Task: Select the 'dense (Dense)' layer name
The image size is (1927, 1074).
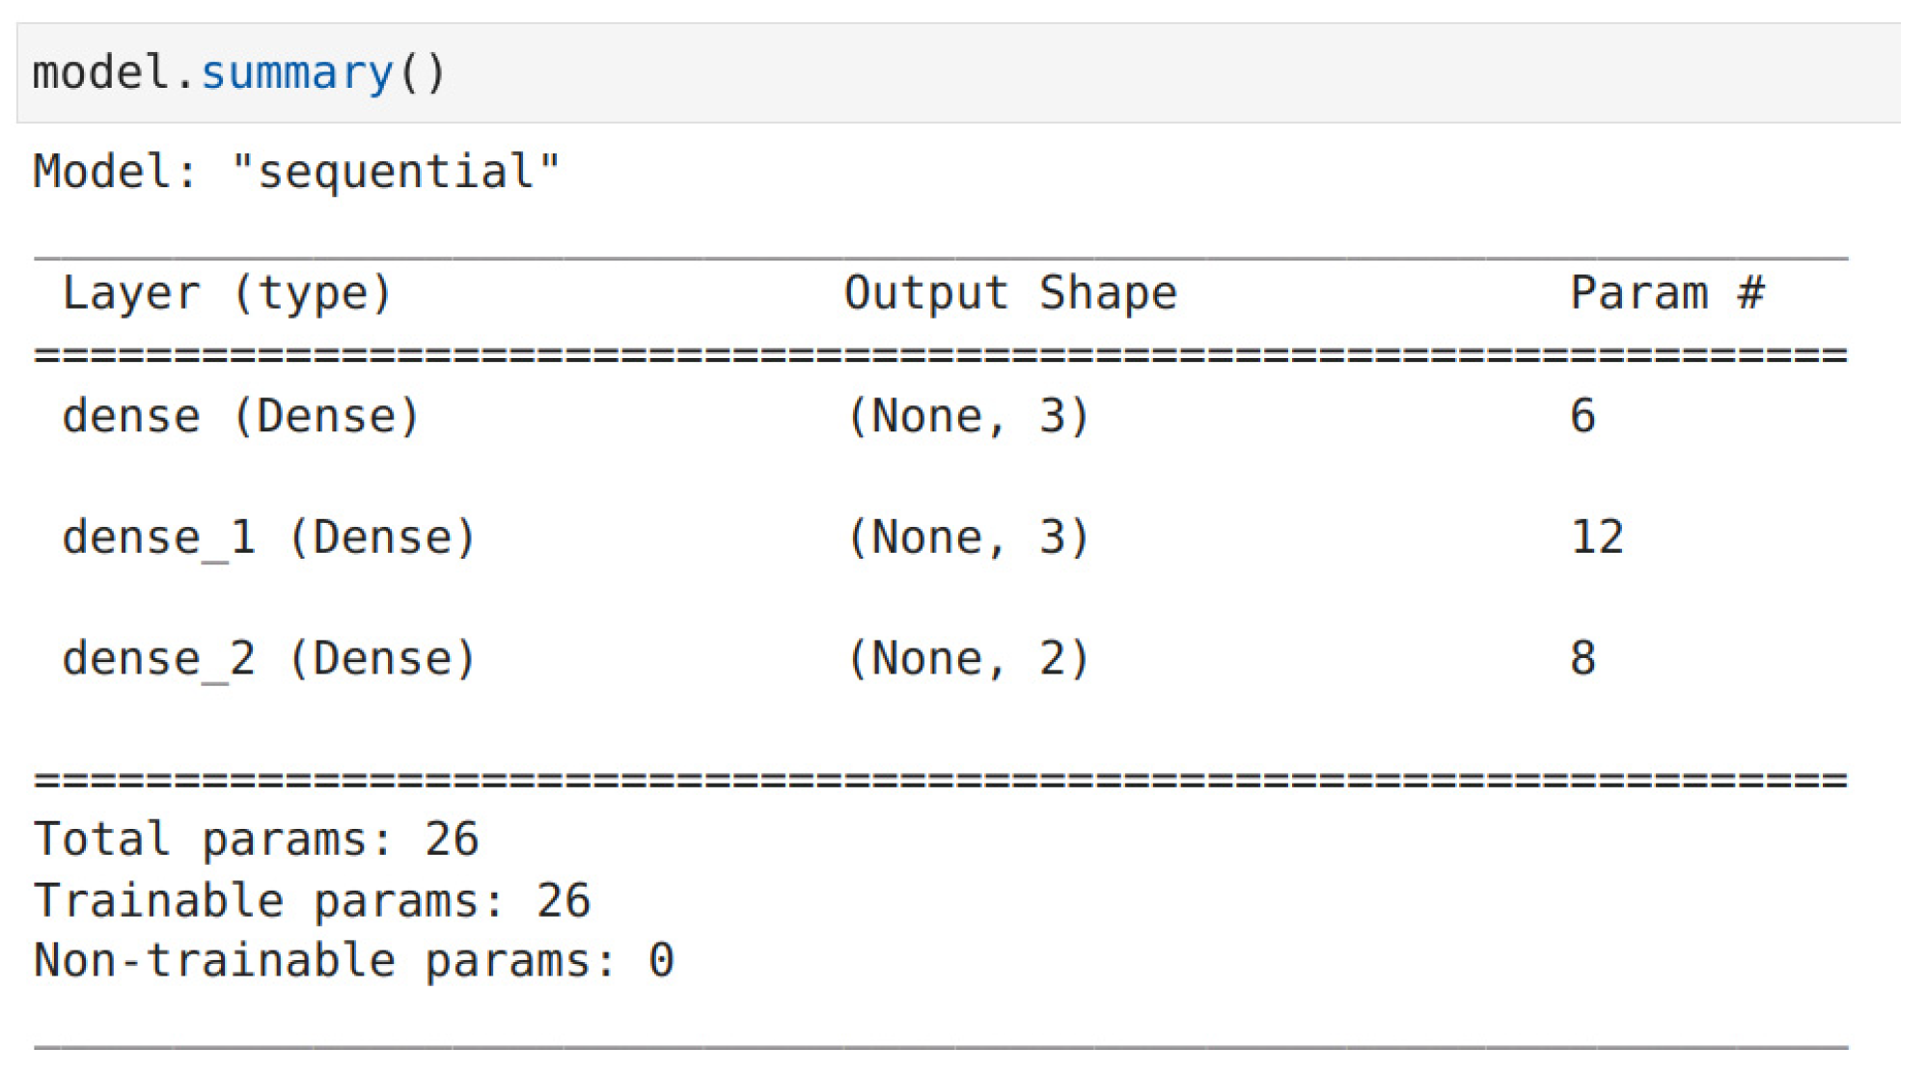Action: (x=241, y=416)
